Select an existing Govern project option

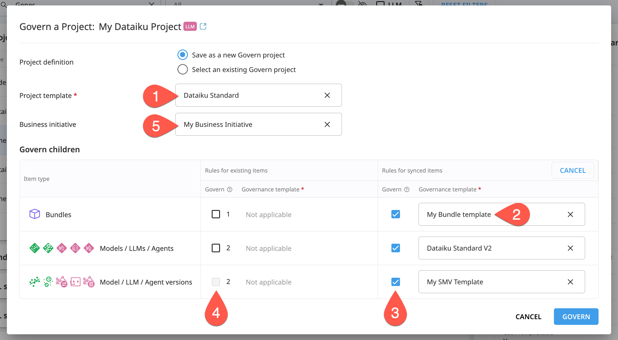tap(183, 69)
